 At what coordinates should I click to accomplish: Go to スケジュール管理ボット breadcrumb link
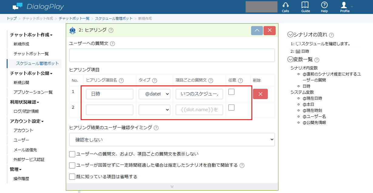coord(114,18)
